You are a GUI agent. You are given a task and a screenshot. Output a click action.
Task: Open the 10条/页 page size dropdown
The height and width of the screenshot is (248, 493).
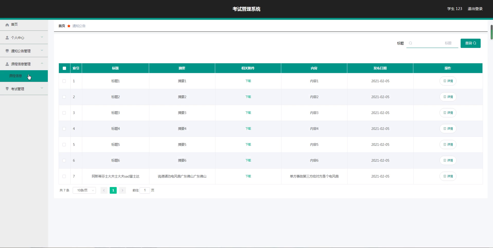point(84,190)
